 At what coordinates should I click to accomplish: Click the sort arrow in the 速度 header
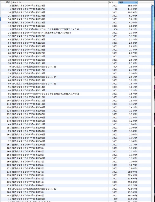point(136,2)
